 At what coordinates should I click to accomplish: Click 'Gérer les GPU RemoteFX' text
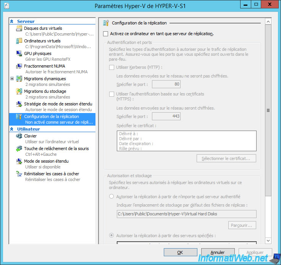coord(48,59)
